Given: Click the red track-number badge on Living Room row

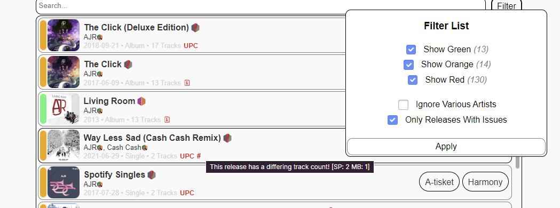Looking at the screenshot, I should coord(167,119).
